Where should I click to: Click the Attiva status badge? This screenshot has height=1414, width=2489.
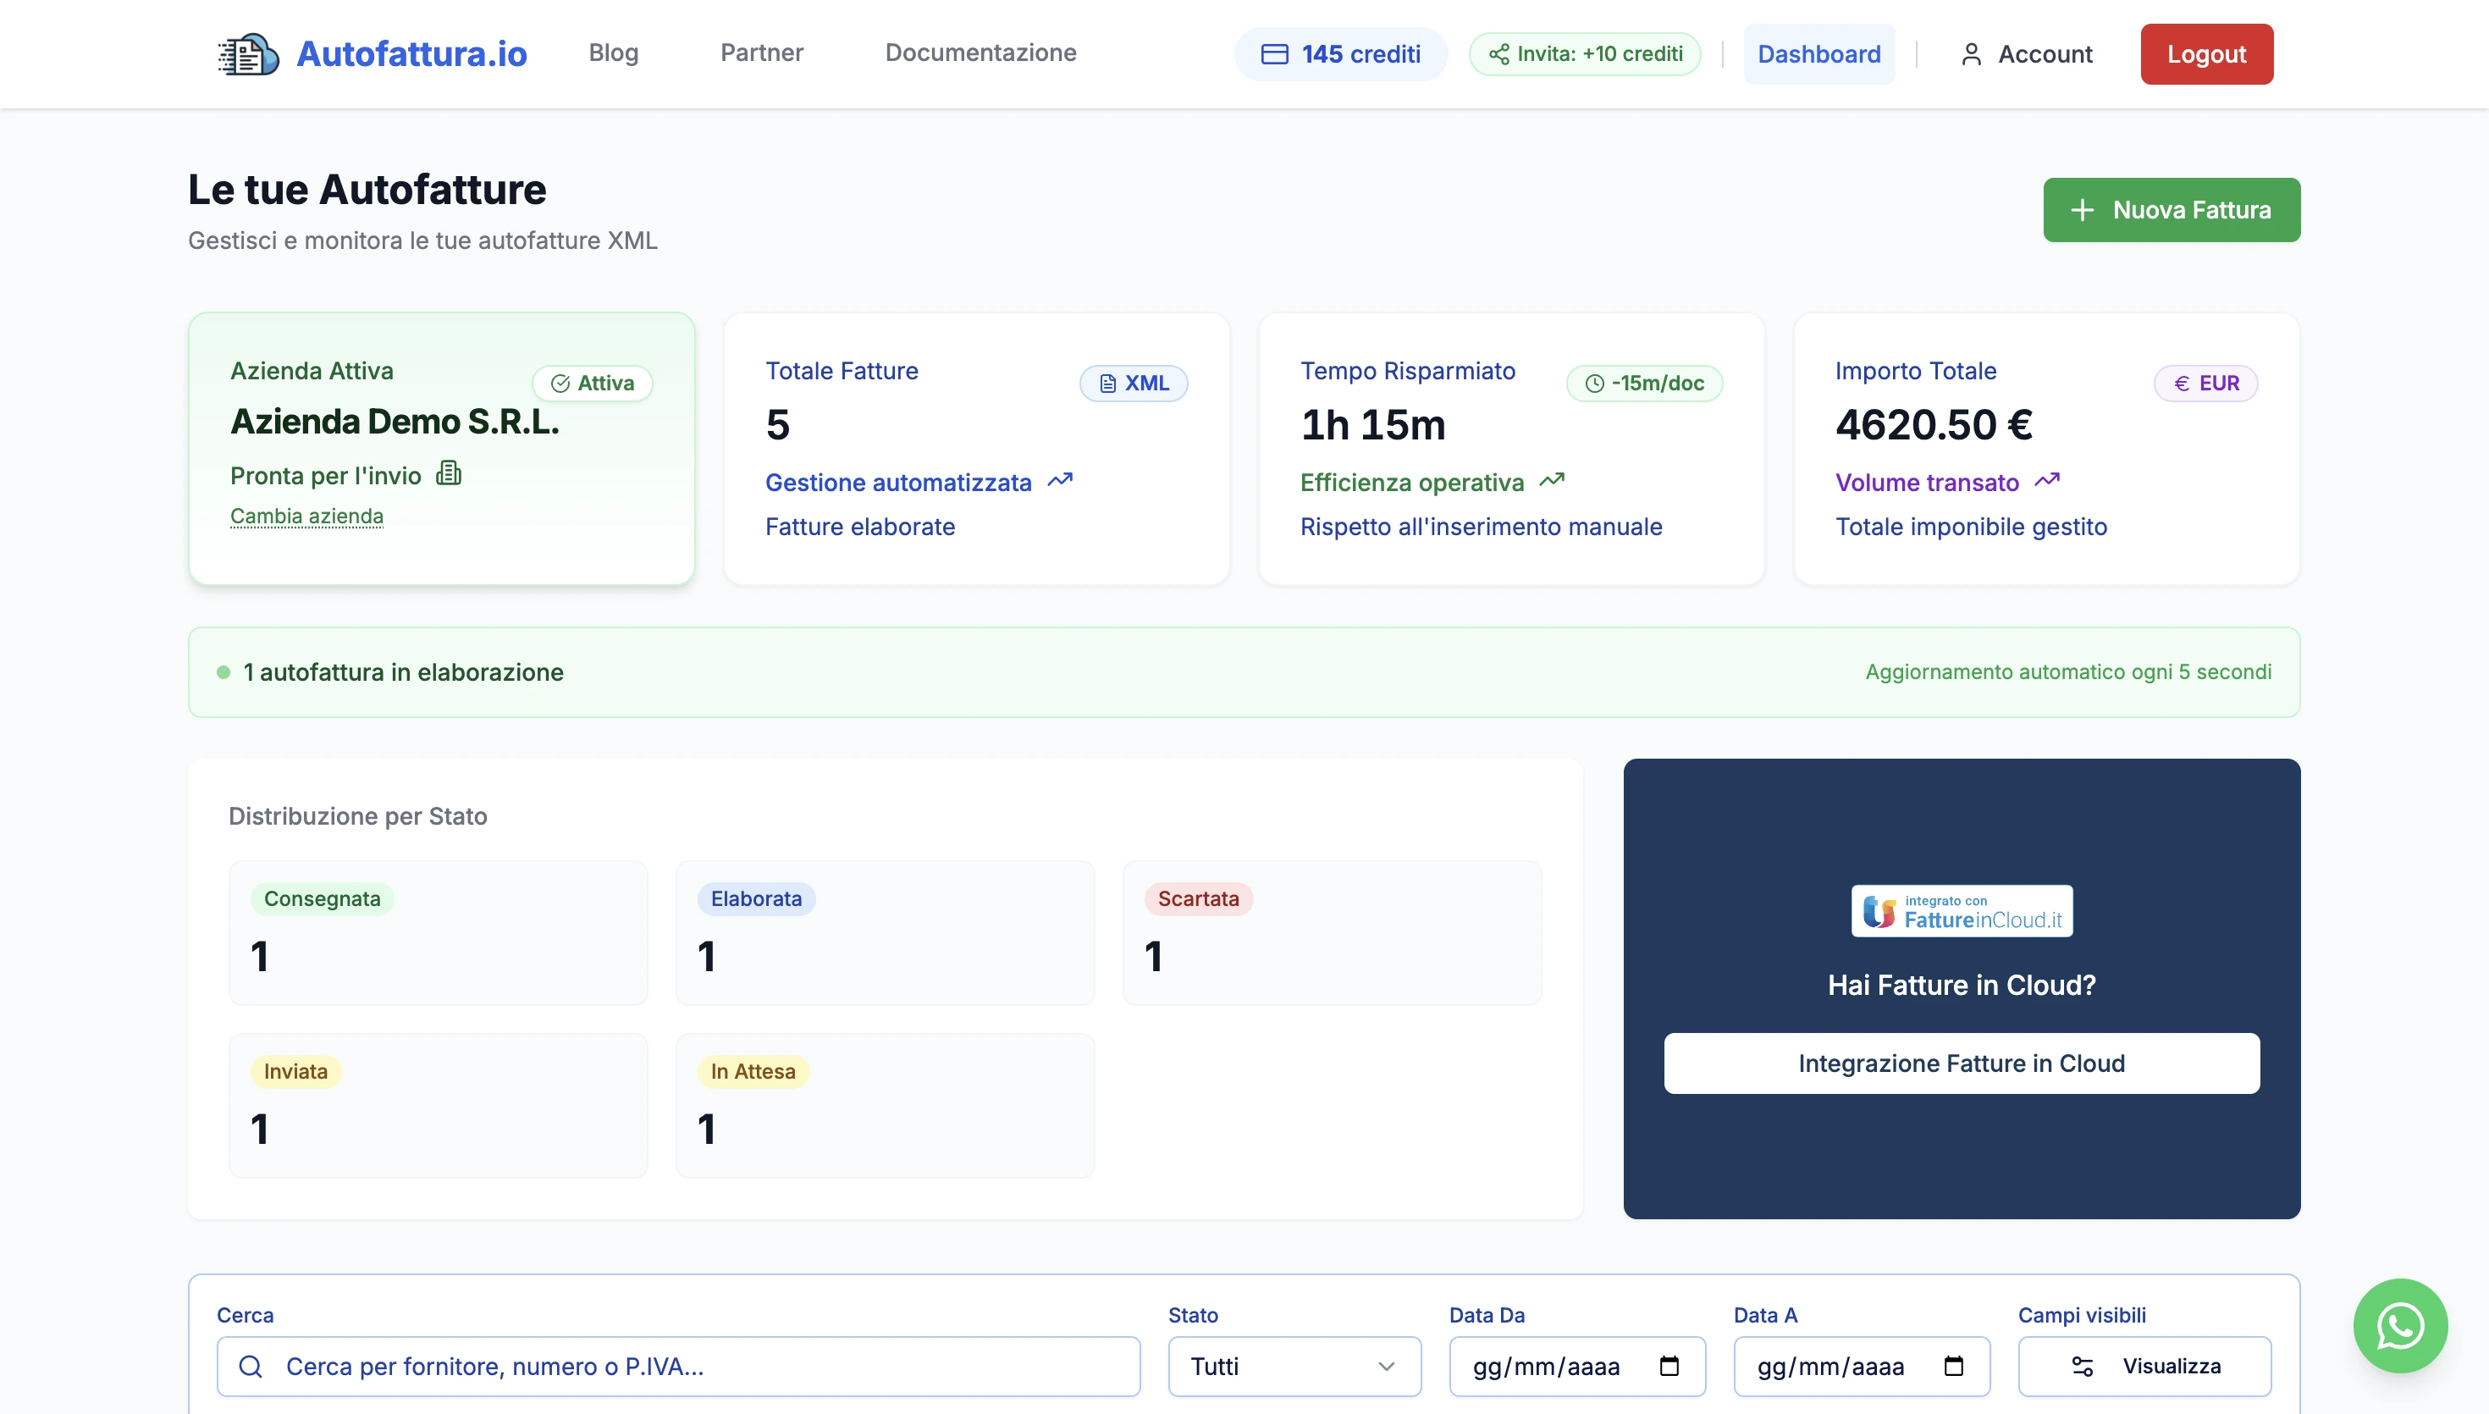[592, 383]
